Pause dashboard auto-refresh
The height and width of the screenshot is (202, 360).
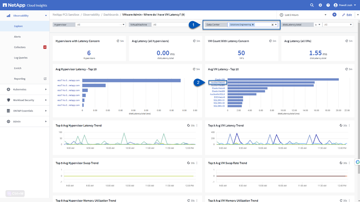(334, 15)
